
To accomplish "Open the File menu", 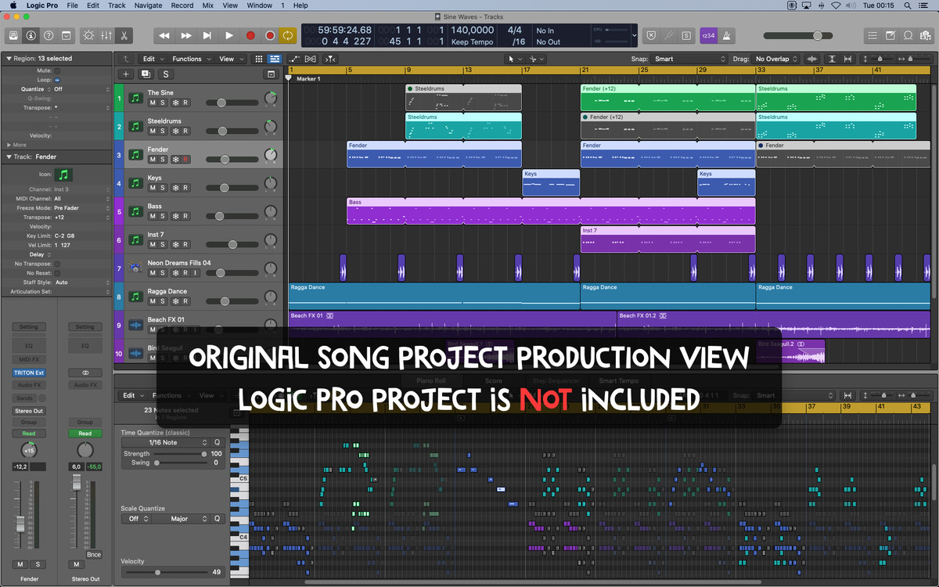I will pyautogui.click(x=72, y=5).
